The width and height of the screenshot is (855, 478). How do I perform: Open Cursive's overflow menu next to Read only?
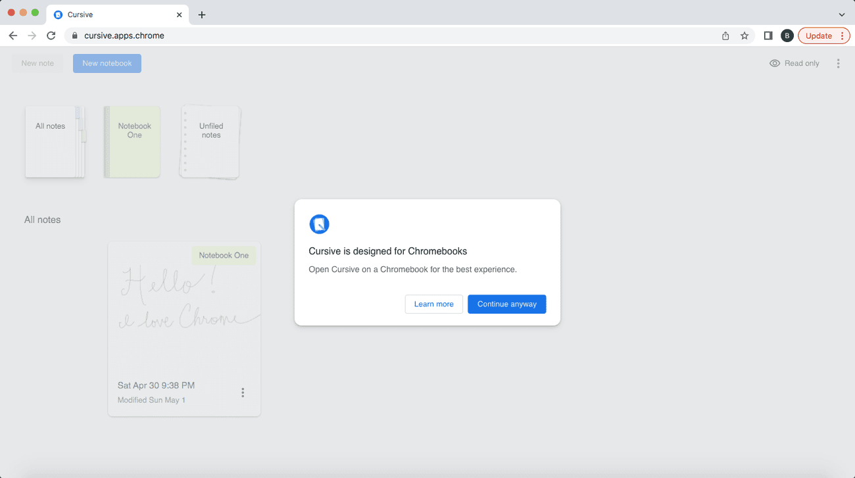click(x=838, y=63)
